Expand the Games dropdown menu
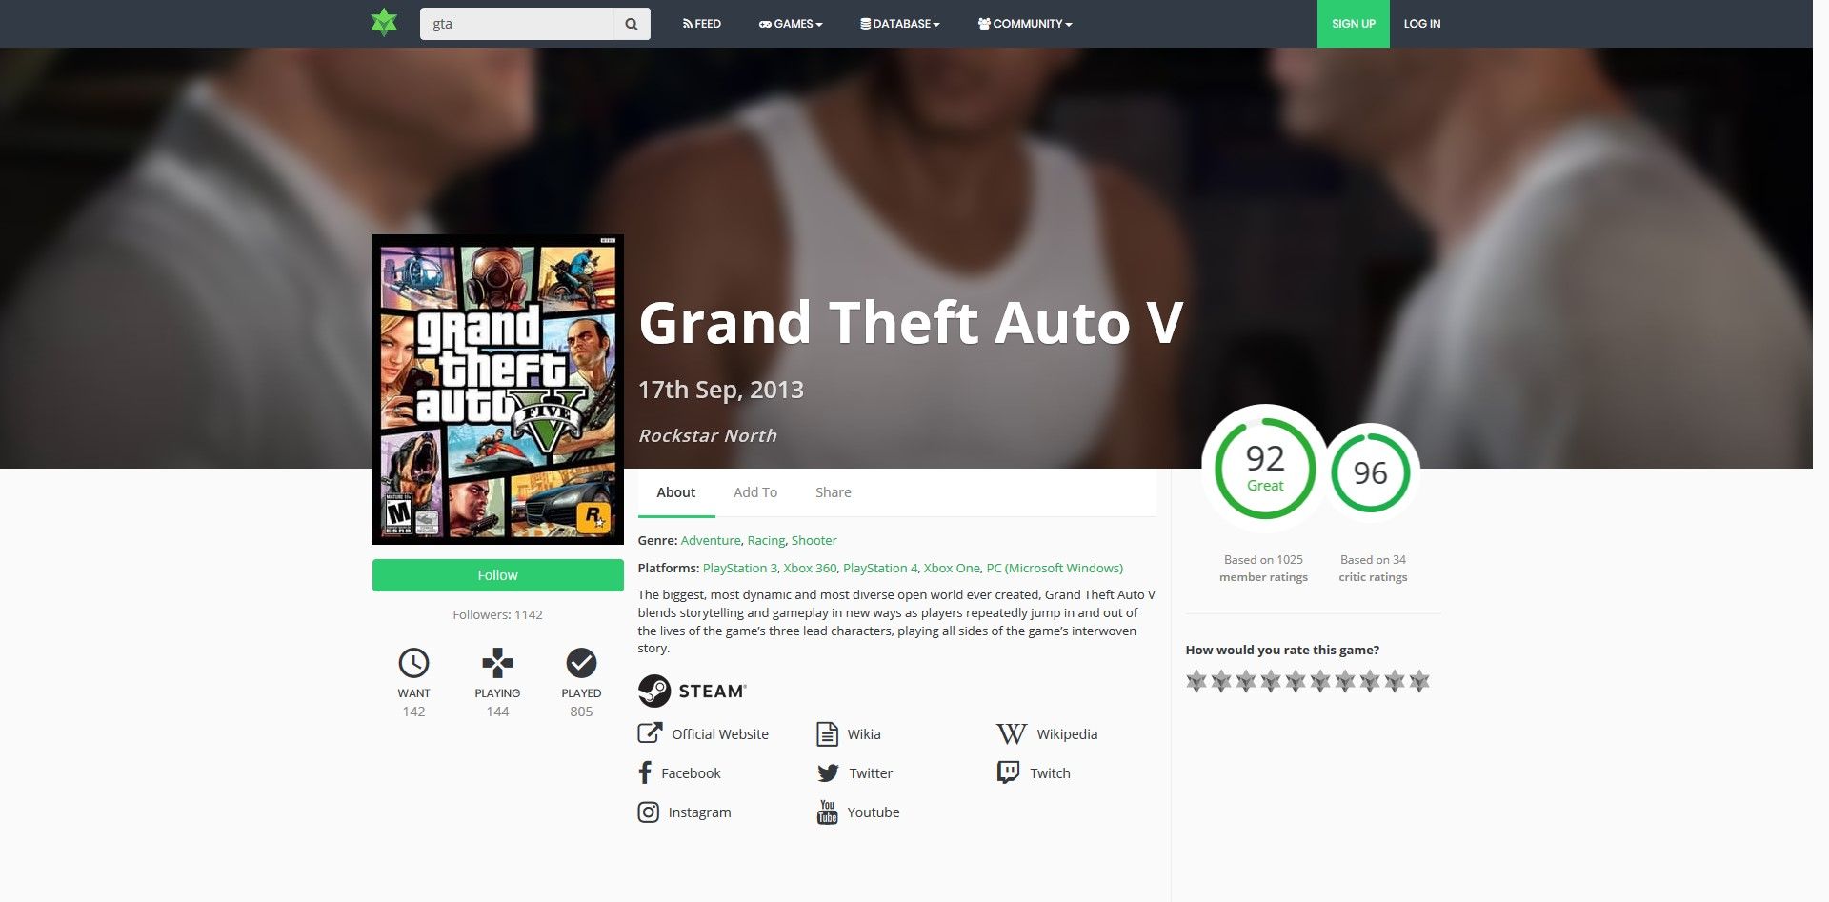 (790, 24)
